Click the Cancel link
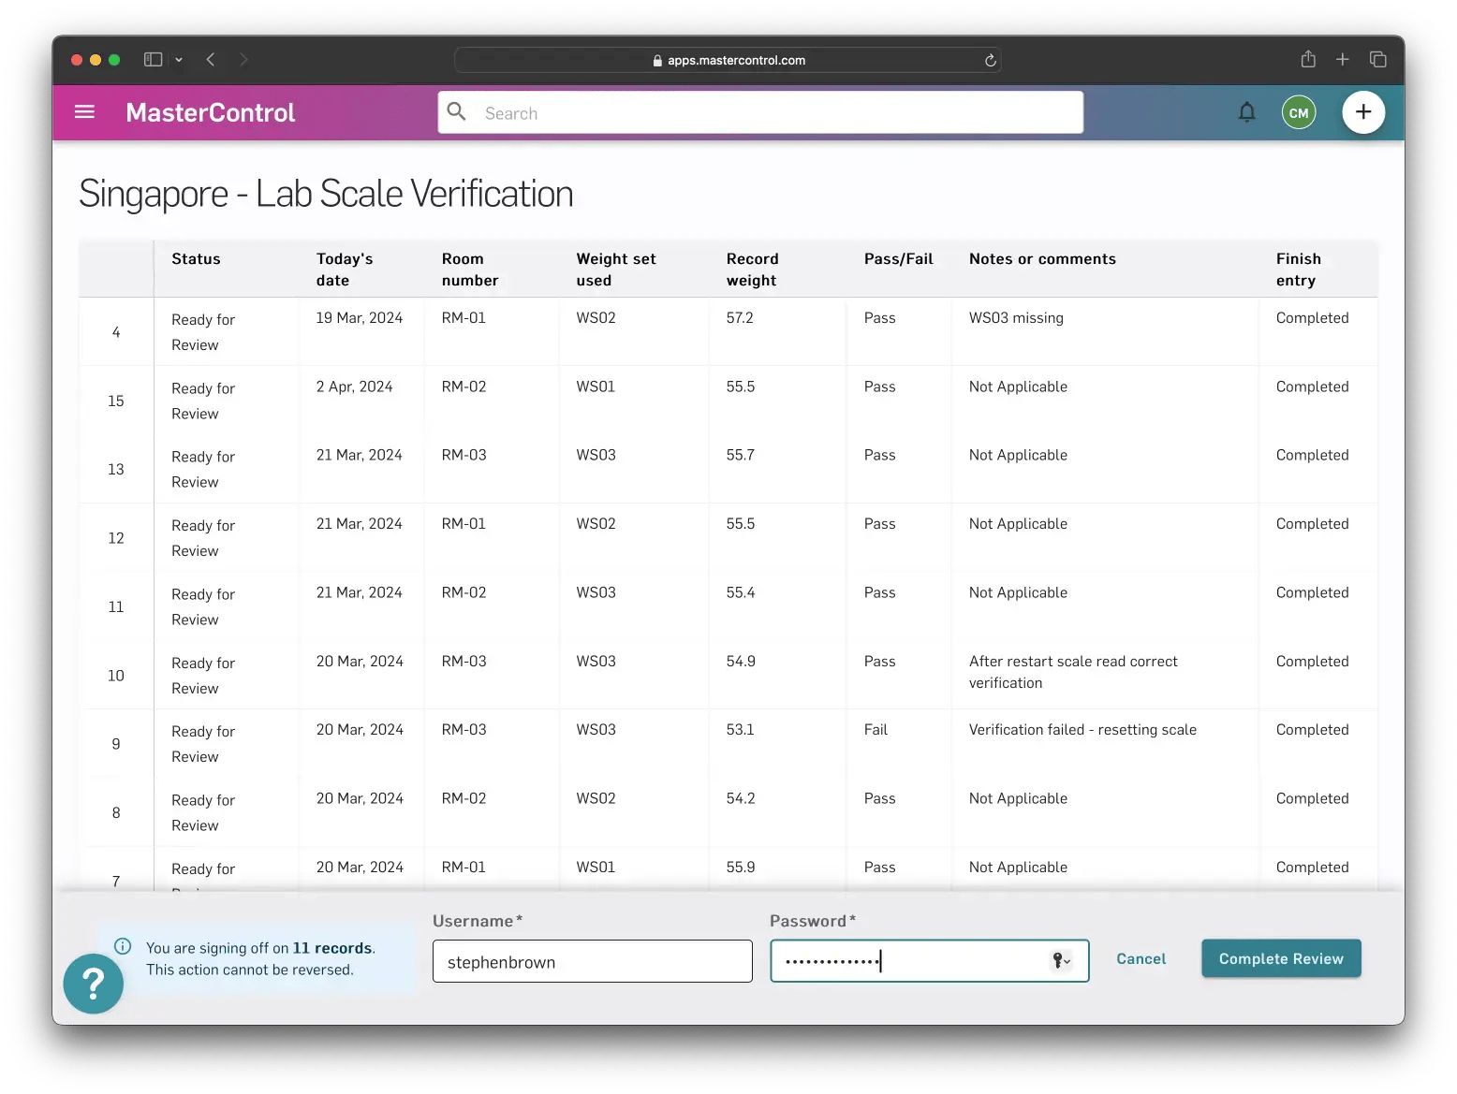 tap(1141, 959)
